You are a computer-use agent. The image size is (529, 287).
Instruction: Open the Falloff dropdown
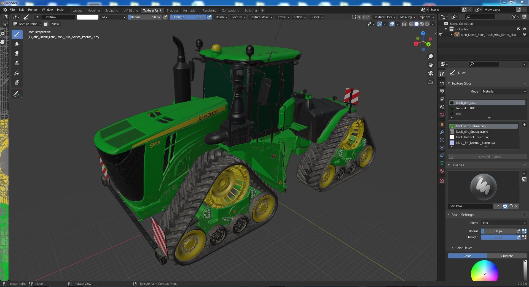[299, 17]
